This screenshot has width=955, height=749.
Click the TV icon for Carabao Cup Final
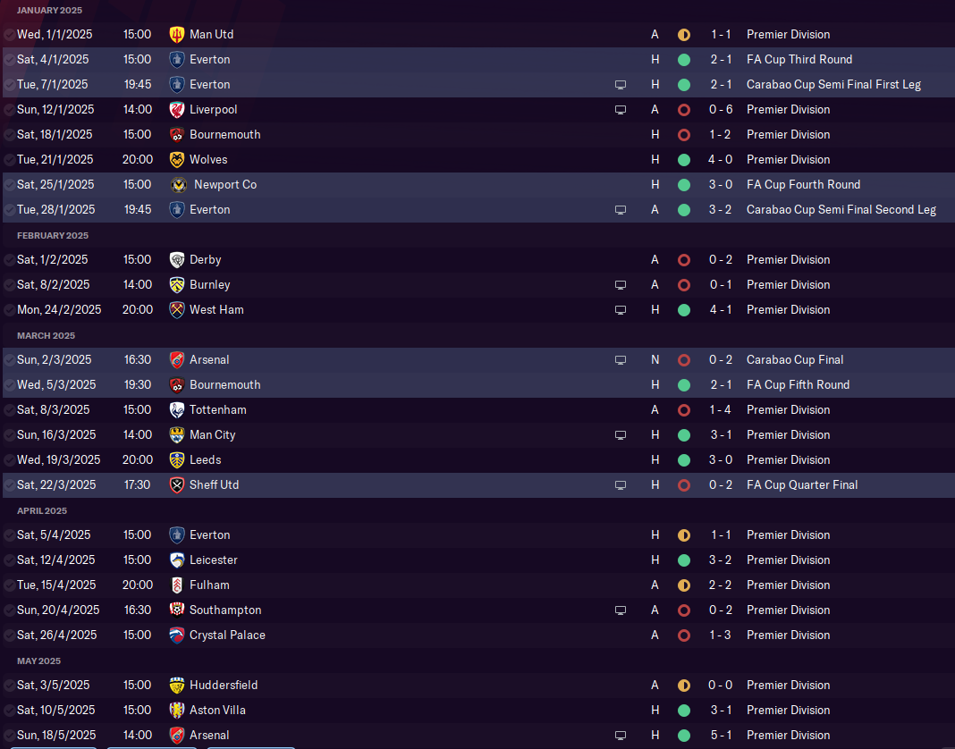[620, 360]
